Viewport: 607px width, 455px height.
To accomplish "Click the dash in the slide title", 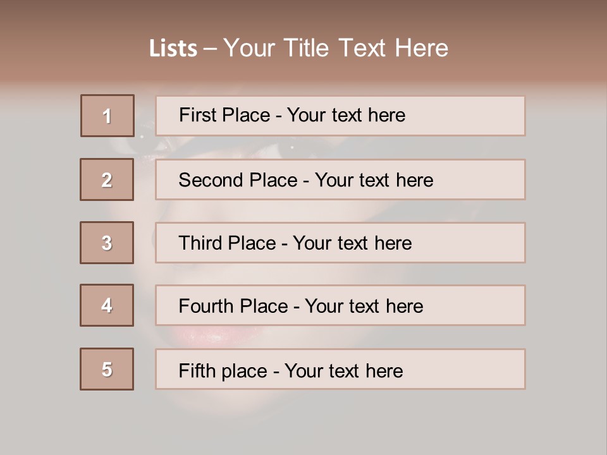I will click(210, 49).
